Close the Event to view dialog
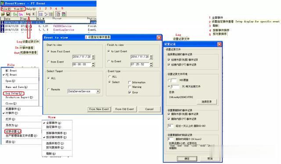 point(159,37)
